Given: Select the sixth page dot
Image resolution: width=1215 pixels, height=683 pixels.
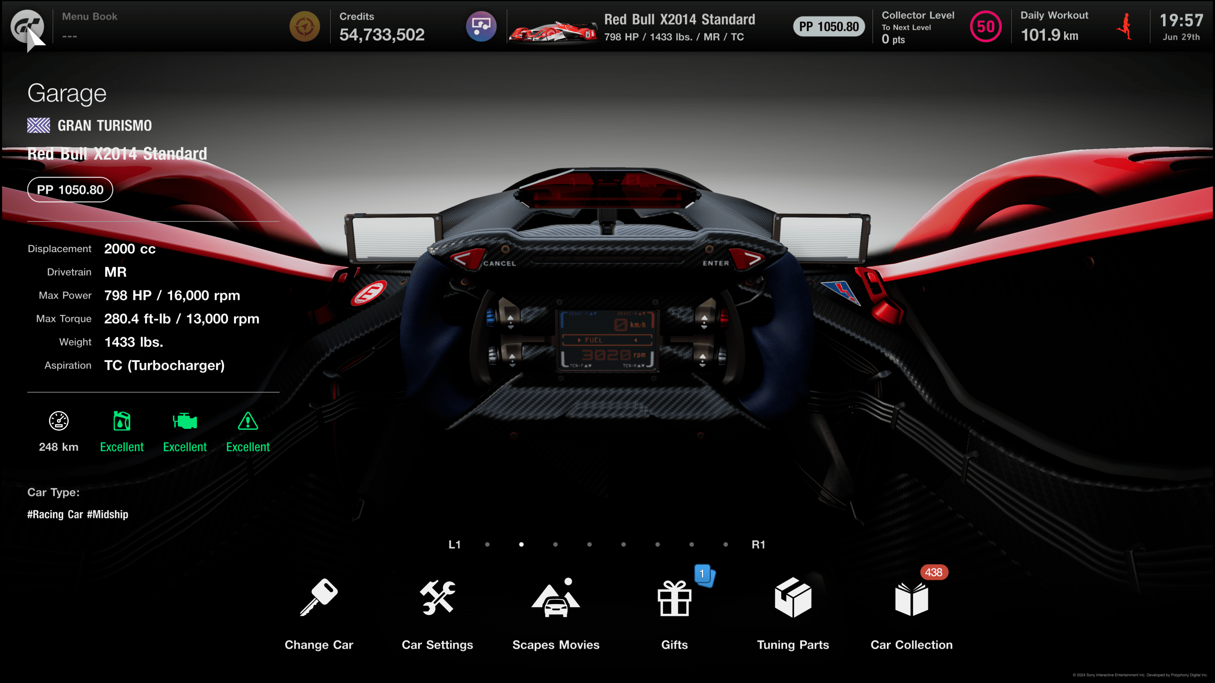Looking at the screenshot, I should coord(657,545).
